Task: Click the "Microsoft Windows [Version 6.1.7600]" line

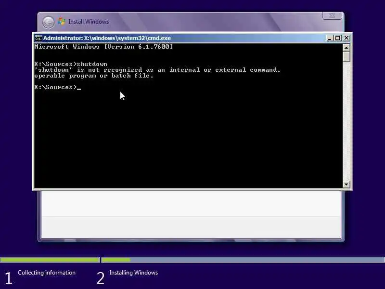Action: tap(103, 47)
